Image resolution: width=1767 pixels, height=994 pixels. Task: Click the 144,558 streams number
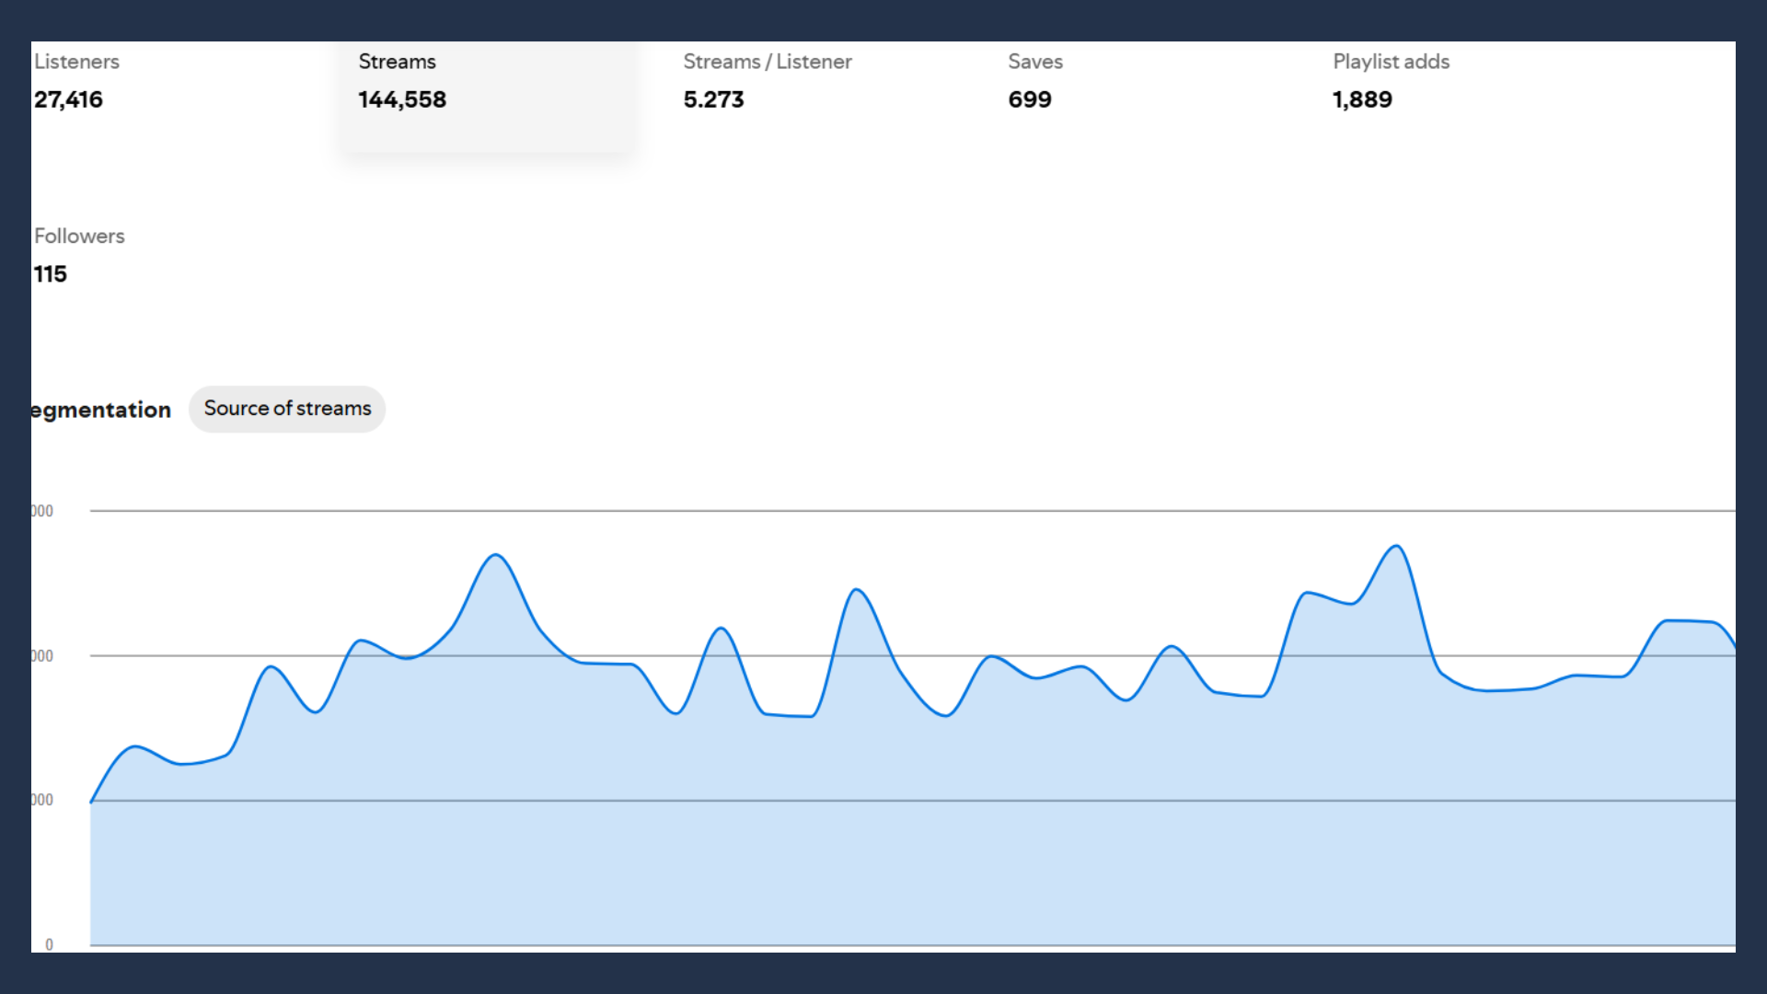pyautogui.click(x=402, y=99)
